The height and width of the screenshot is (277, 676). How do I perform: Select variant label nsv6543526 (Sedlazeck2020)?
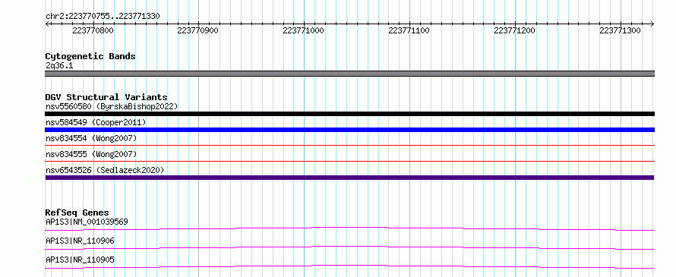tap(105, 170)
